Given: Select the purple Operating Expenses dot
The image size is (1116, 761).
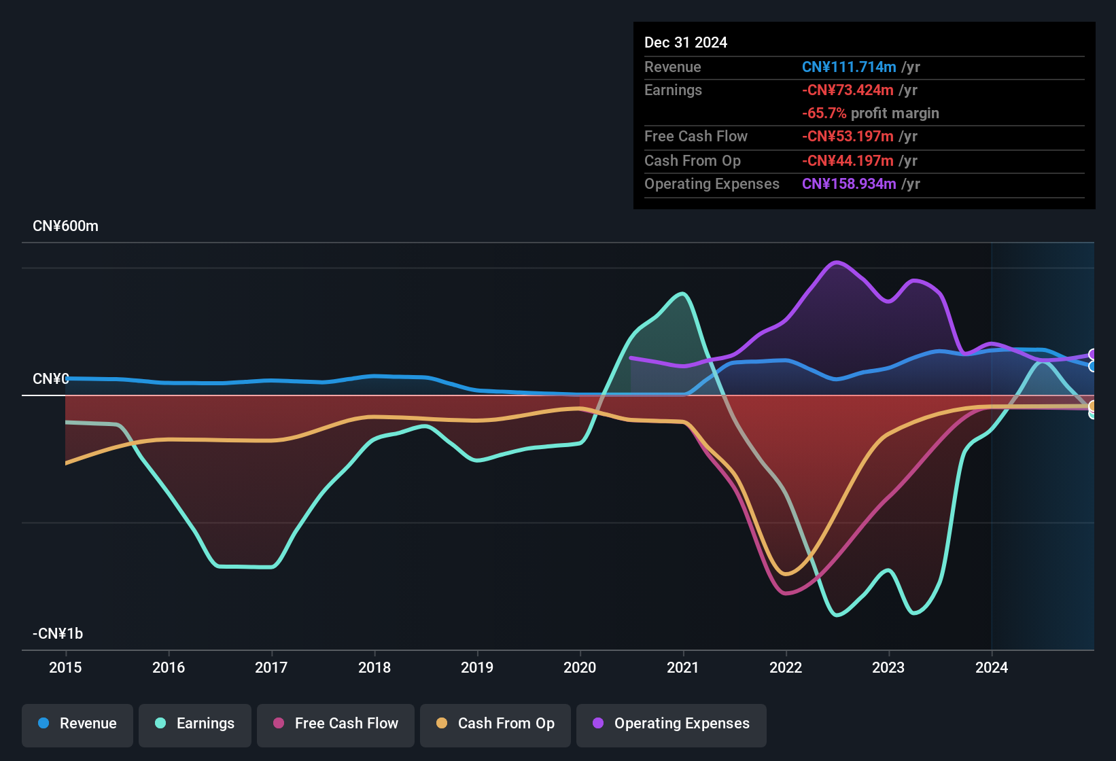Looking at the screenshot, I should tap(597, 724).
